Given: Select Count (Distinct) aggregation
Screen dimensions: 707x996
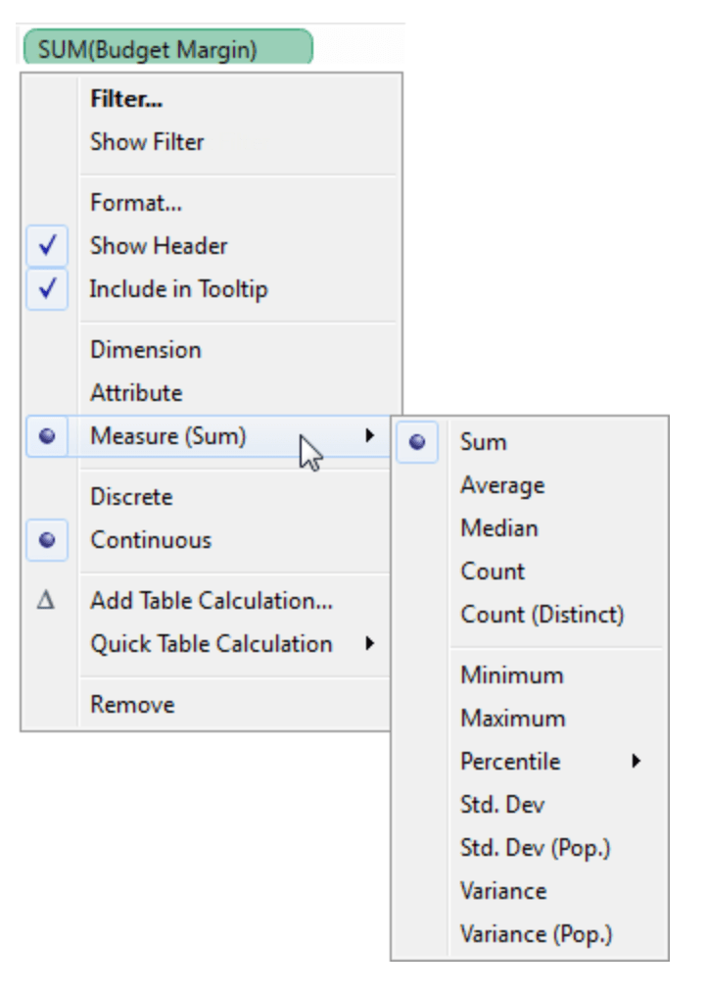Looking at the screenshot, I should 542,615.
